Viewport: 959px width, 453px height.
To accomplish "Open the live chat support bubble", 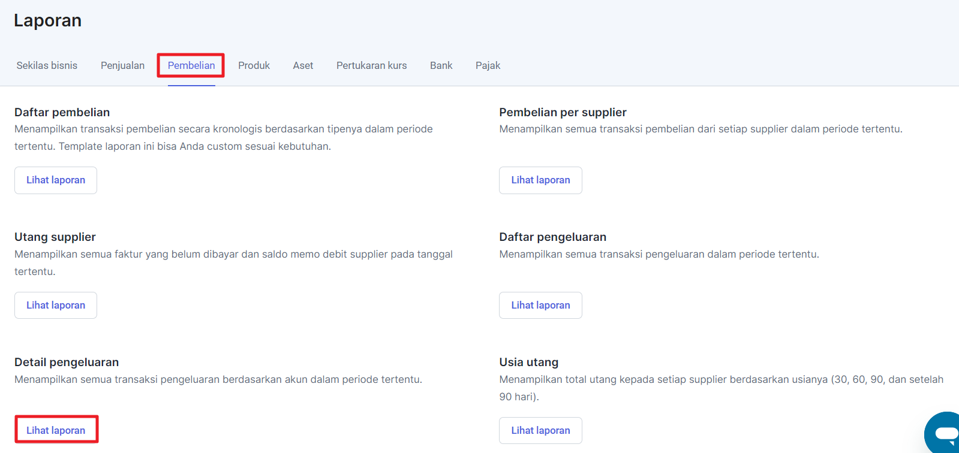I will 944,432.
